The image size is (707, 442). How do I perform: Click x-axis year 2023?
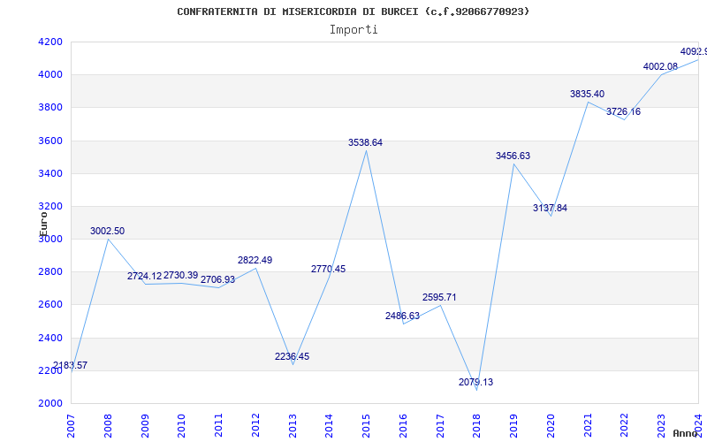click(661, 425)
